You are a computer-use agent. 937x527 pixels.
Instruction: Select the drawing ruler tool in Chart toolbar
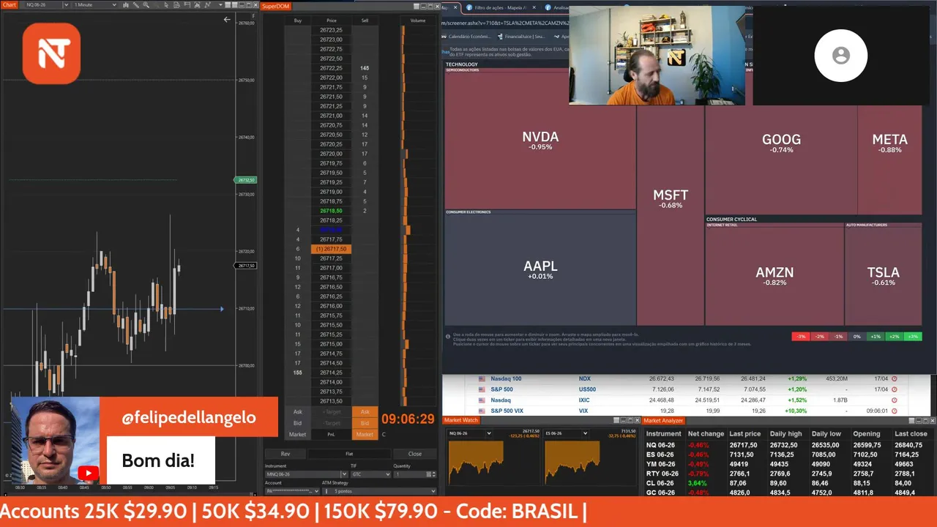(135, 4)
